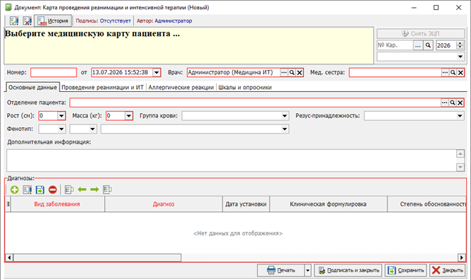Add a diagnosis with green plus icon

coord(14,189)
